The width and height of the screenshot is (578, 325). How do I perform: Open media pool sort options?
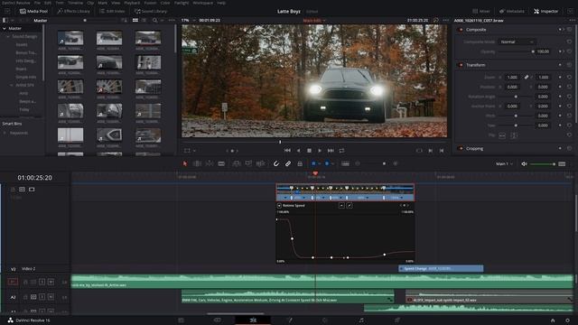125,20
